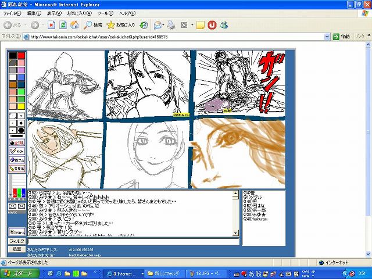Open the 編集(E) menu
Viewport: 372px width, 279px height.
[34, 13]
